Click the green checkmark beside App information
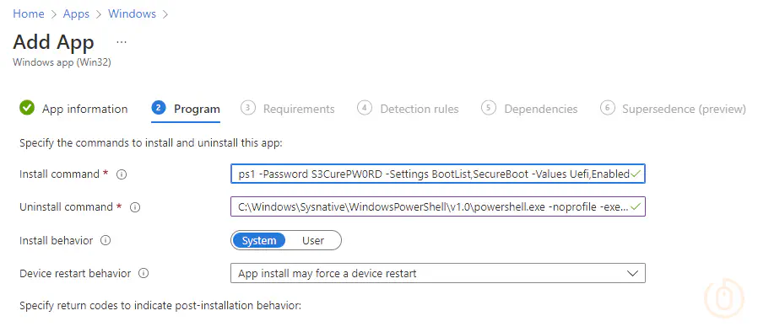The width and height of the screenshot is (758, 332). (27, 108)
